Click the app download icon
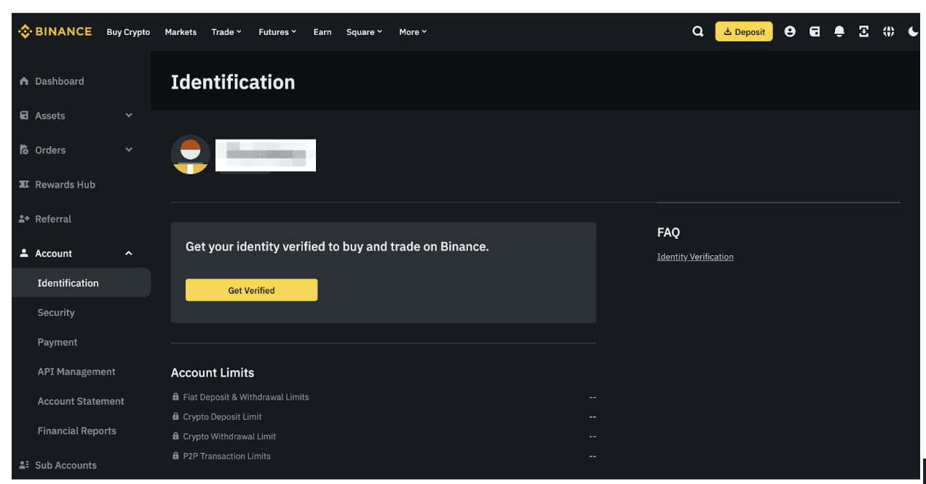The image size is (926, 484). (x=864, y=32)
